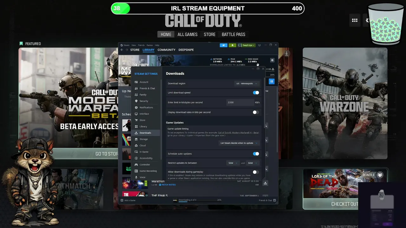The width and height of the screenshot is (406, 228).
Task: Select the In Game settings icon
Action: tap(136, 152)
